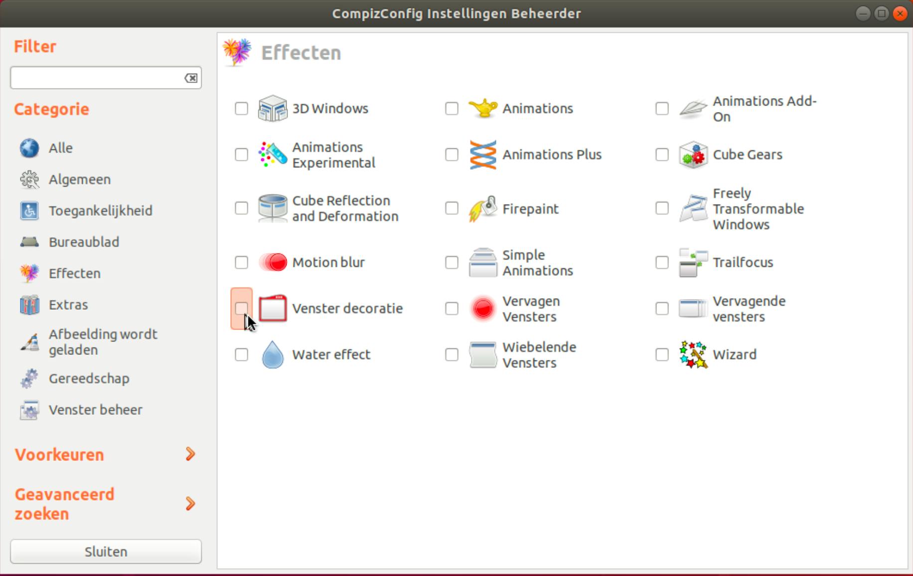Click the Extras category icon
913x576 pixels.
pos(29,305)
